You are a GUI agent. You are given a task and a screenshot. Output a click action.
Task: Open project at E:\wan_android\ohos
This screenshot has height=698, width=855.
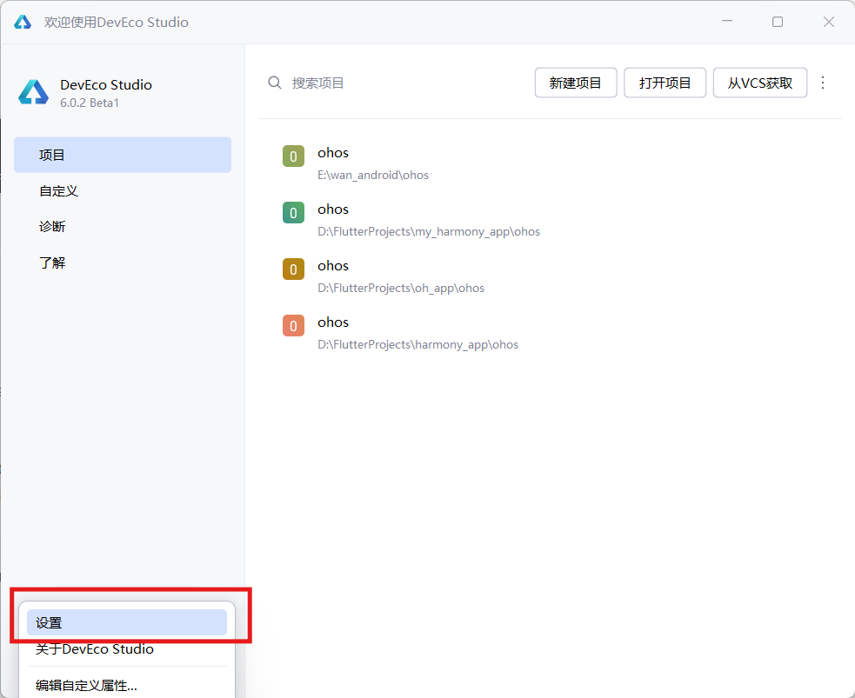click(x=550, y=163)
